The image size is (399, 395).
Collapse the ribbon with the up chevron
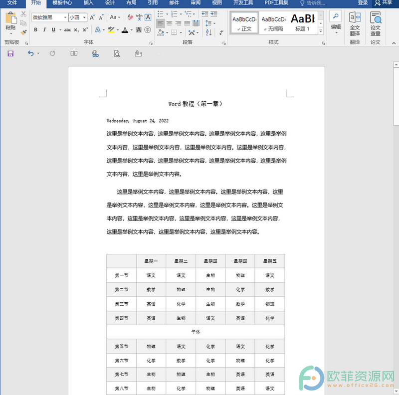click(x=394, y=43)
